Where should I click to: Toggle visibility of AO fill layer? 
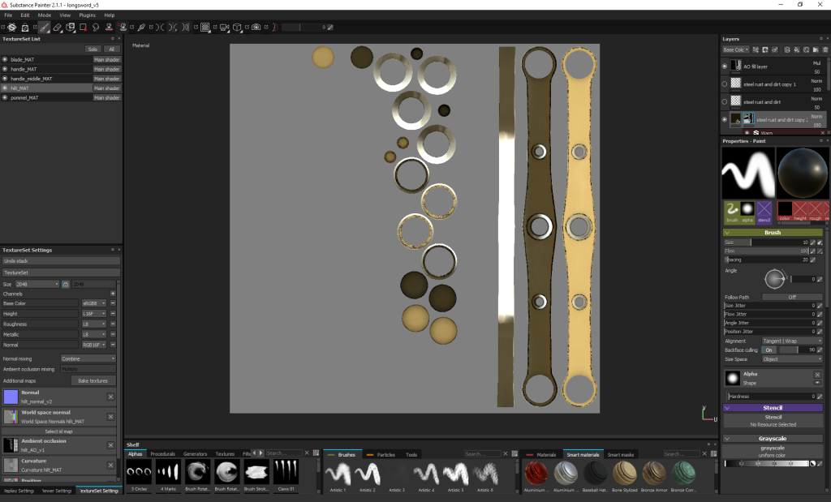pos(725,67)
